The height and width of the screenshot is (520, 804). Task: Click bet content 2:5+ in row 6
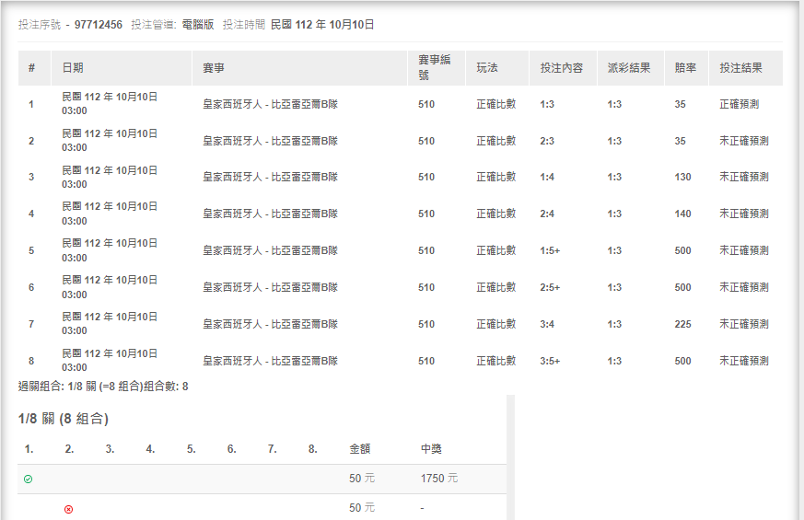click(x=550, y=287)
